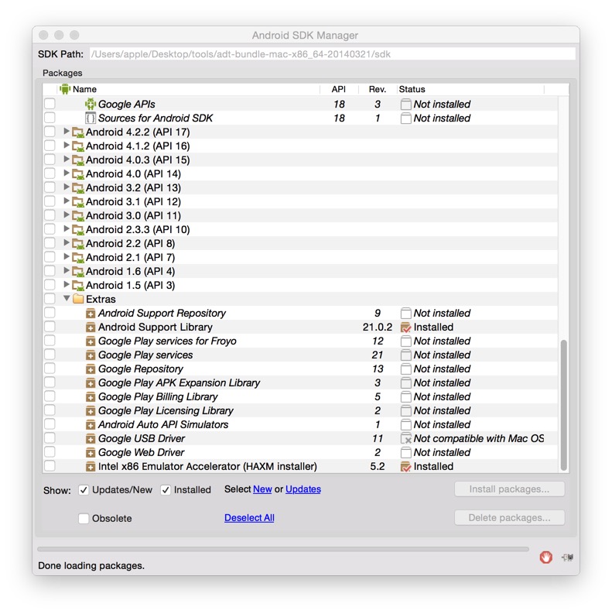Expand the Android 4.2.2 (API 17) group

[67, 132]
